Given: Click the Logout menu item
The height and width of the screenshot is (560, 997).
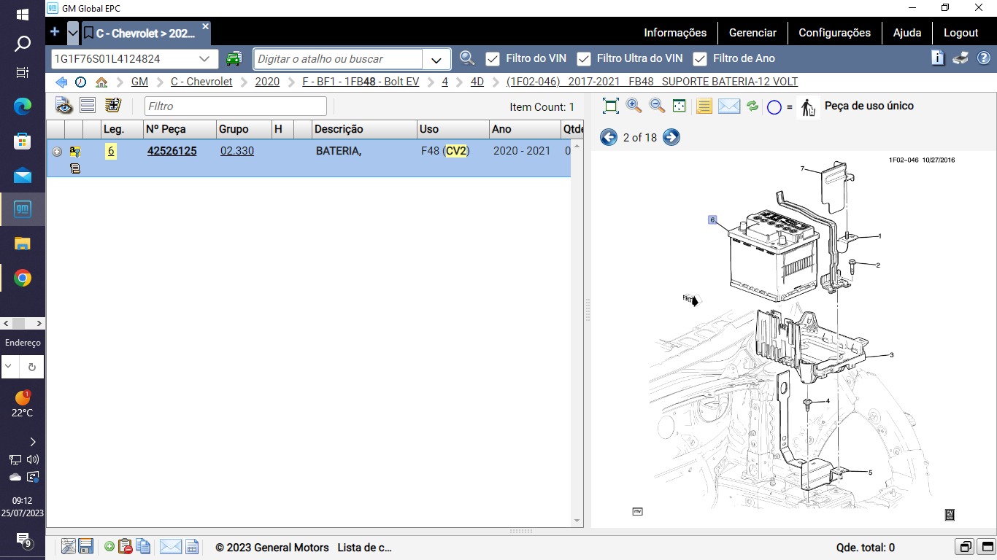Looking at the screenshot, I should pyautogui.click(x=961, y=33).
